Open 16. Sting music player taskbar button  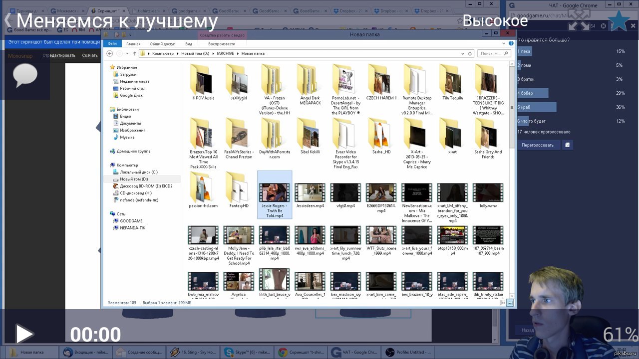click(193, 352)
